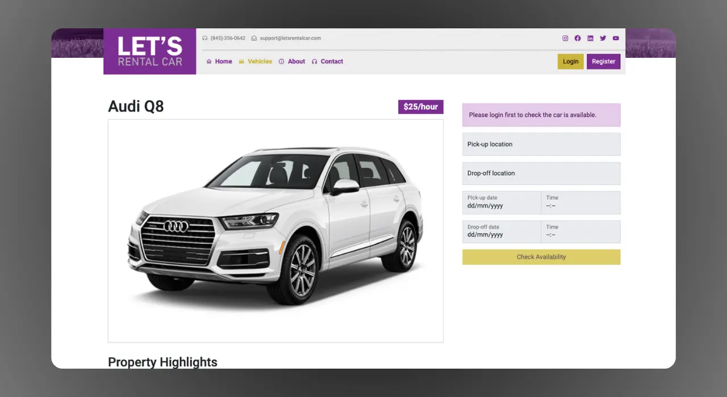Open the Contact menu item
727x397 pixels.
(x=332, y=61)
